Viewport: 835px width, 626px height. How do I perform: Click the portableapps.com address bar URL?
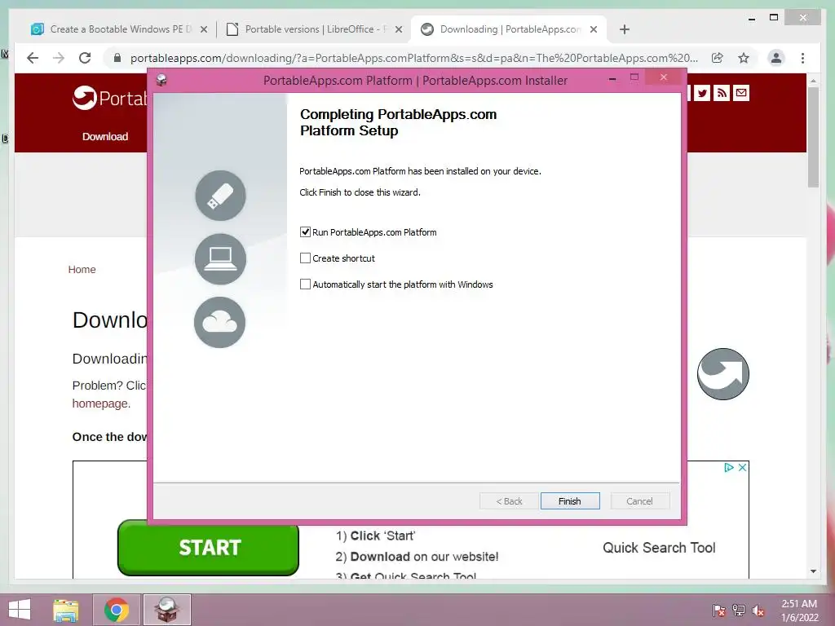[413, 58]
